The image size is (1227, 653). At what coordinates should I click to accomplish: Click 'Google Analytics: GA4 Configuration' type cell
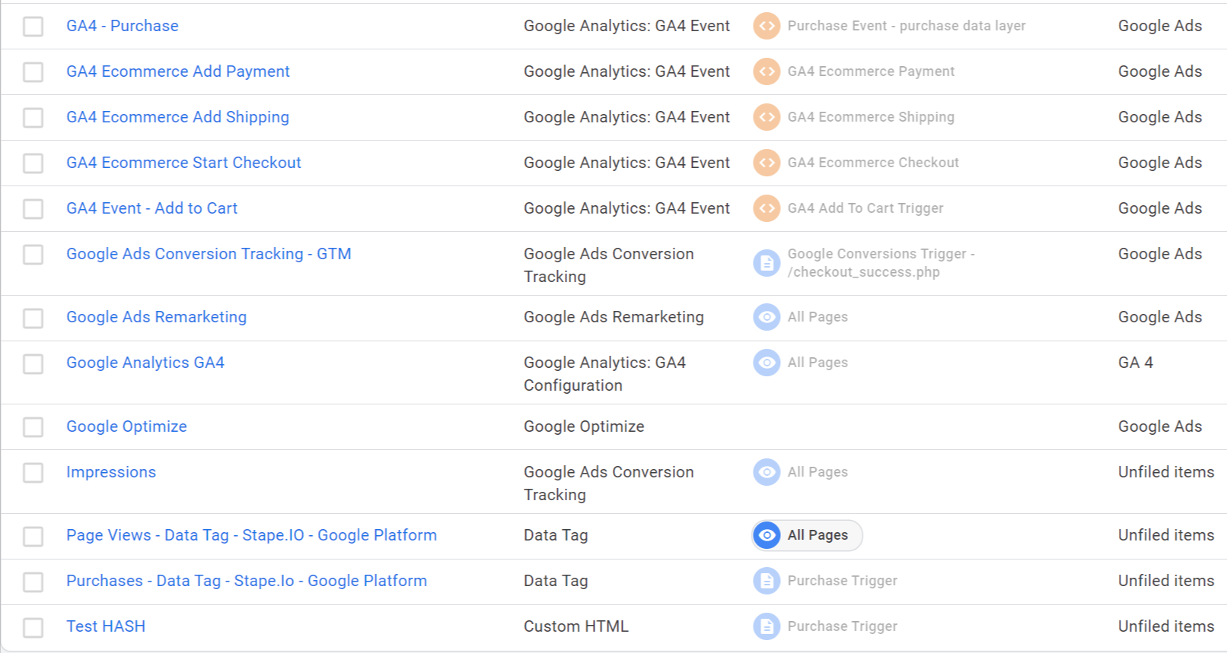point(605,374)
